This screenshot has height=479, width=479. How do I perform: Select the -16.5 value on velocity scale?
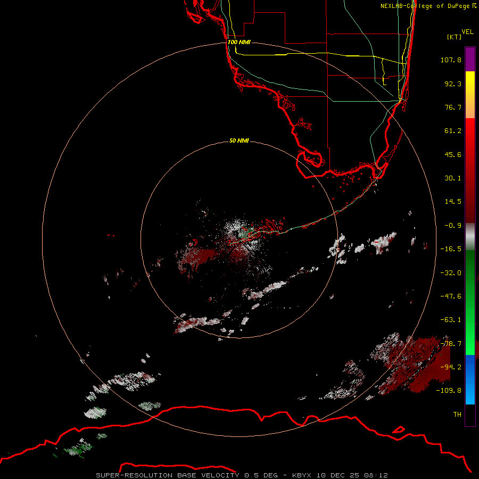pos(451,249)
